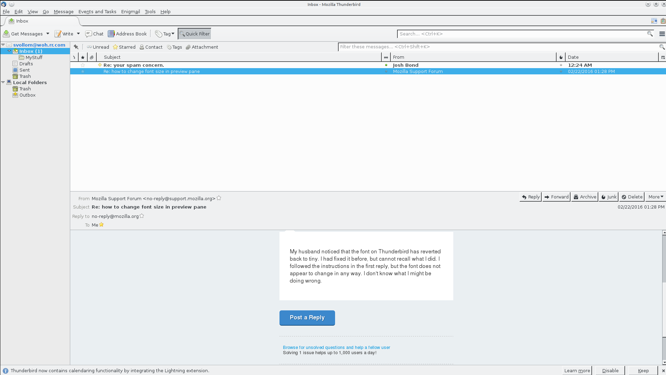Mark the open message as Junk
Viewport: 666px width, 375px height.
pos(609,197)
